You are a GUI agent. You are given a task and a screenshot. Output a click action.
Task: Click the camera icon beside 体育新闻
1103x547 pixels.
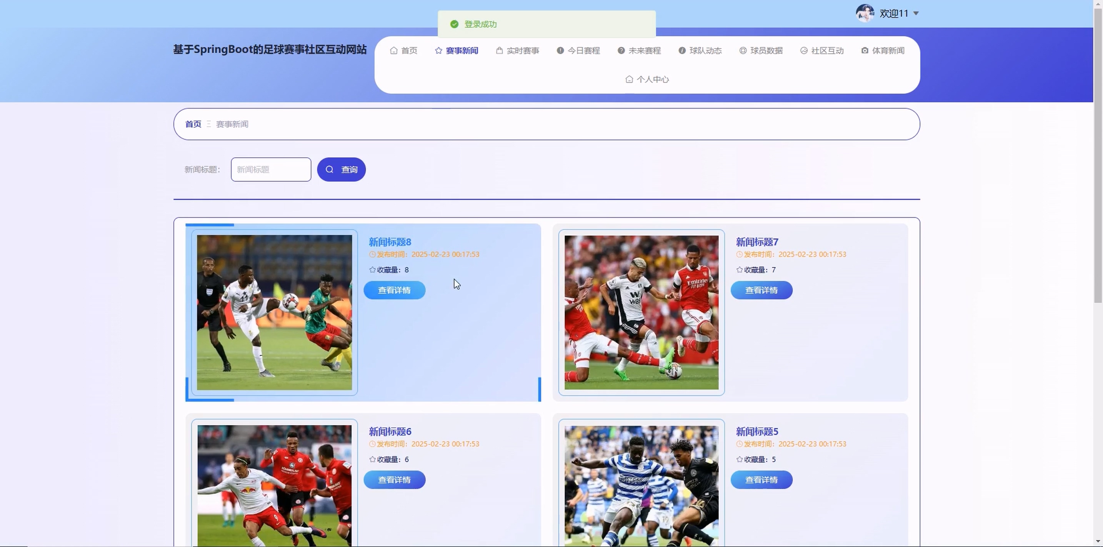865,50
